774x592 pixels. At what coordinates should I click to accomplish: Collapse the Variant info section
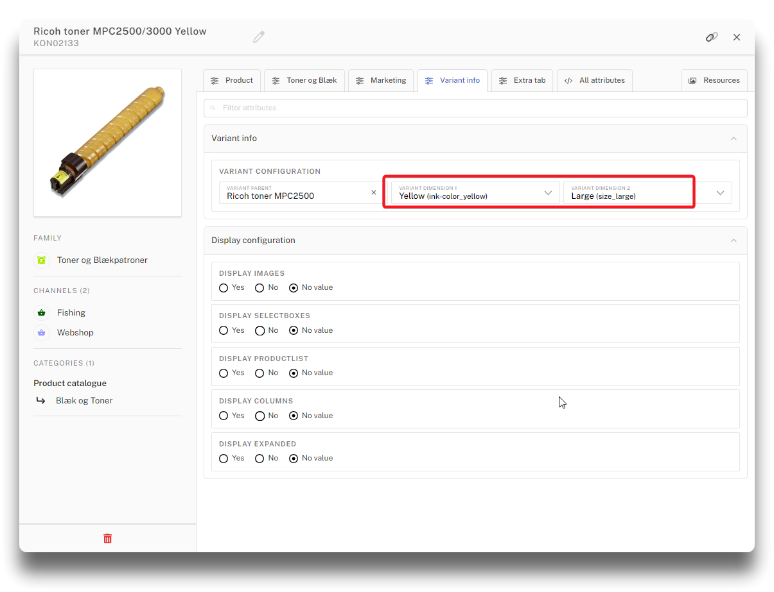coord(734,139)
